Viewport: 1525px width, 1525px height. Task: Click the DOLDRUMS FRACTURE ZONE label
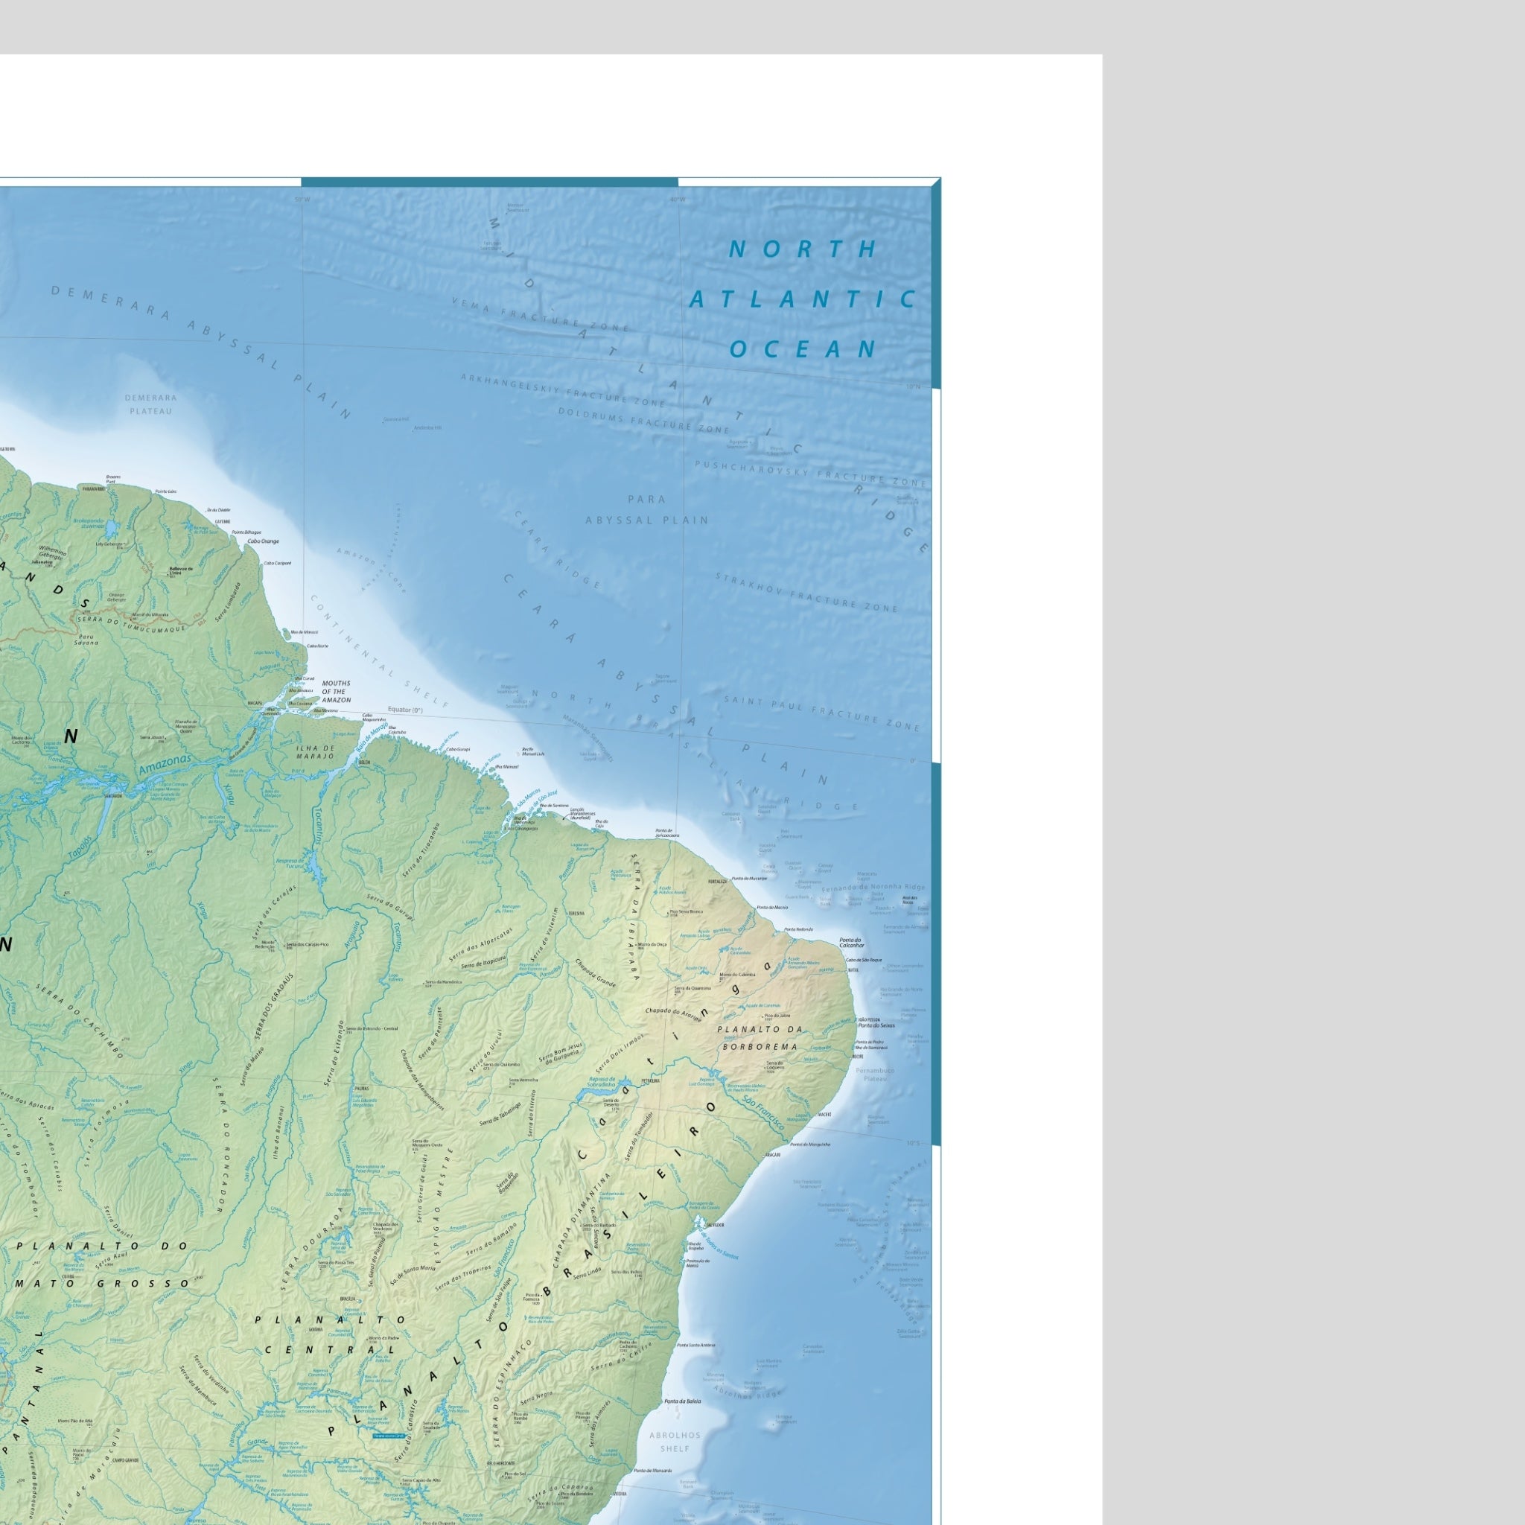click(x=644, y=419)
